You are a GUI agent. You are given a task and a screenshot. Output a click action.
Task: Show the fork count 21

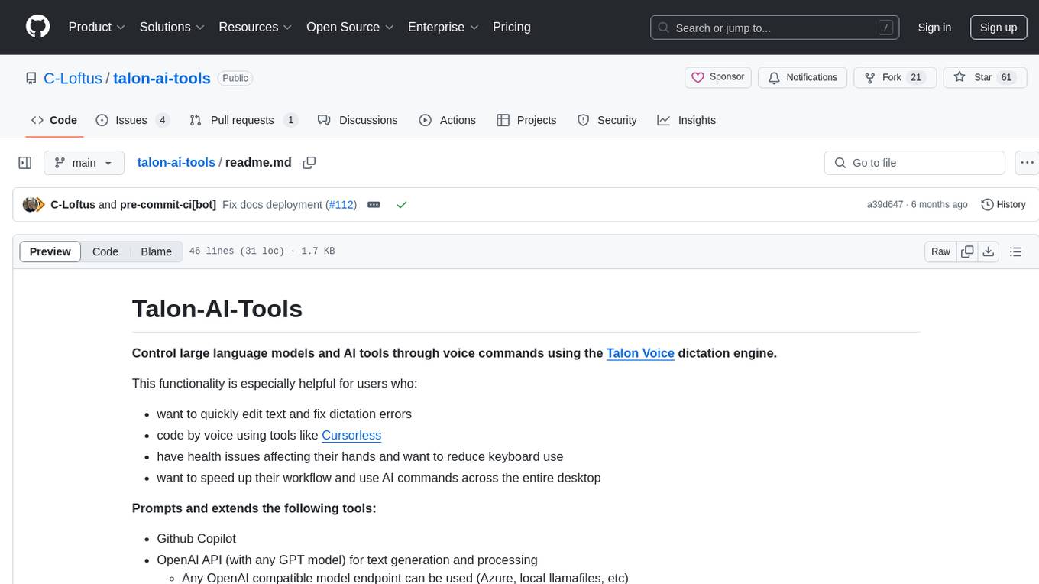point(917,77)
